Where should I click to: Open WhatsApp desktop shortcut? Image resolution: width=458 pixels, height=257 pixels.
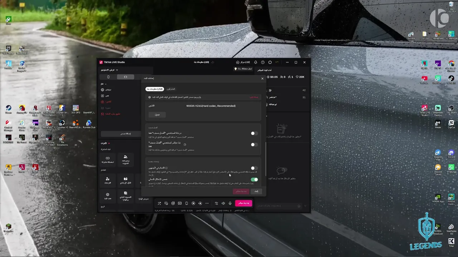[451, 169]
